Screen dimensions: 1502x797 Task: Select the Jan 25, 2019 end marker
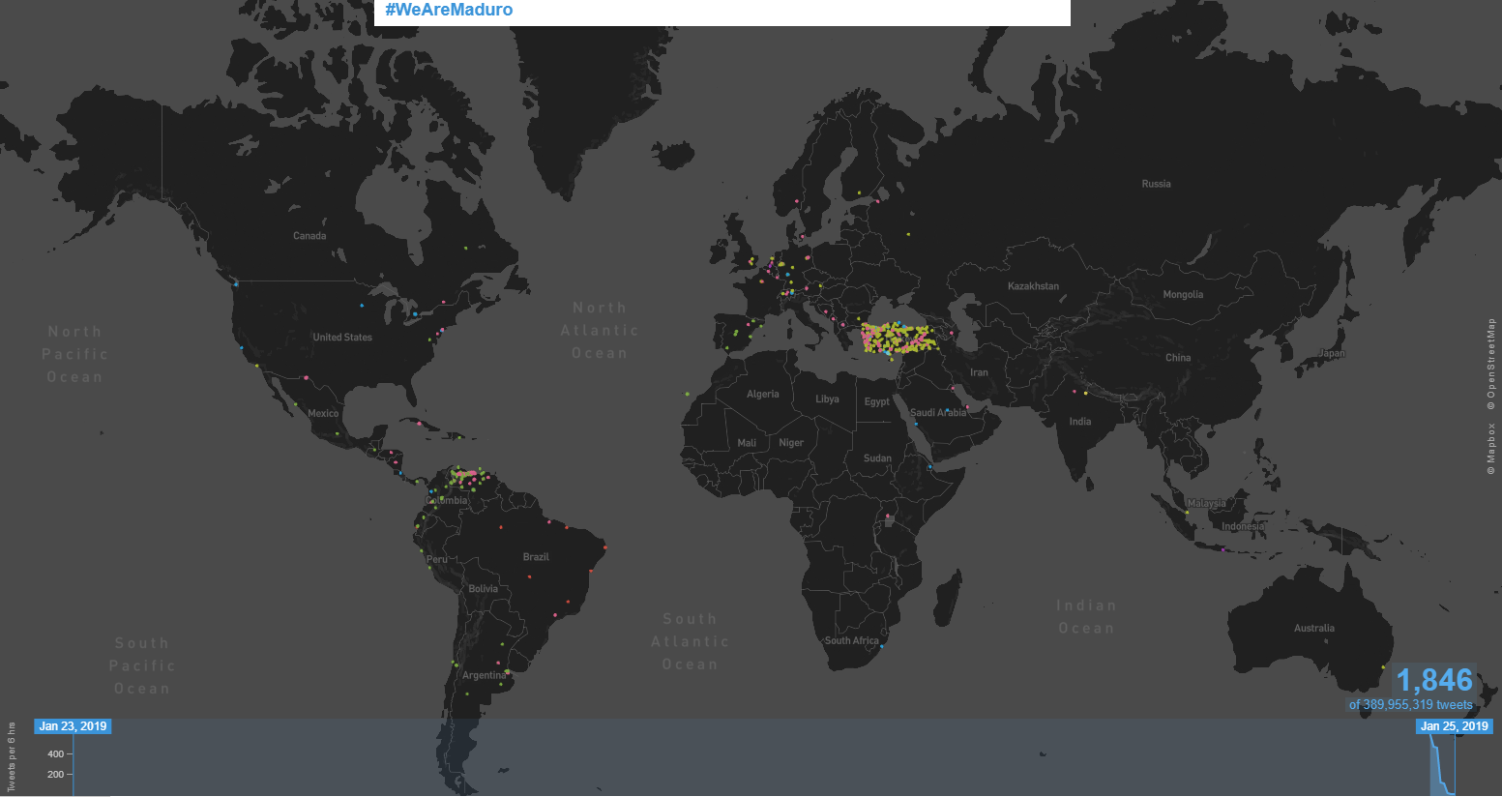1454,726
